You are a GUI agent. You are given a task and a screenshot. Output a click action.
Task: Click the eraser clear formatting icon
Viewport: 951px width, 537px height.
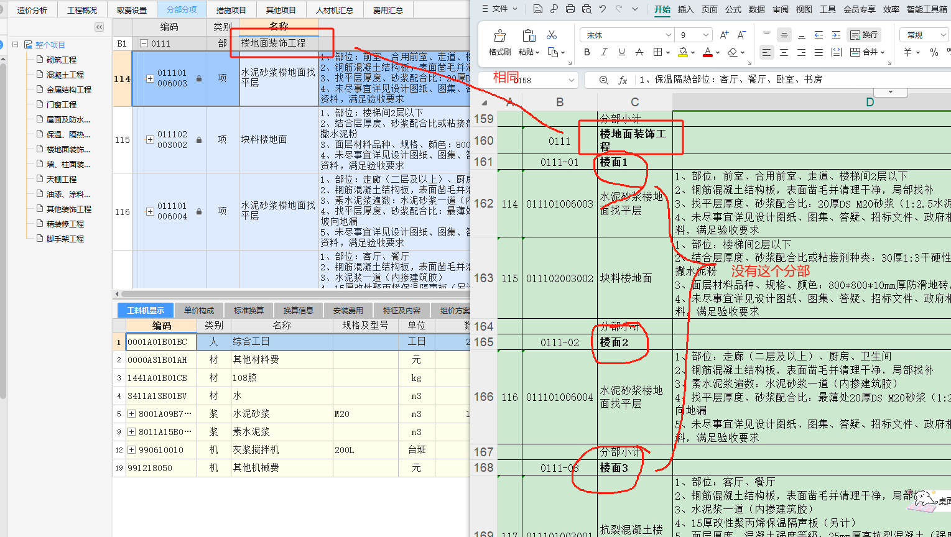pyautogui.click(x=733, y=52)
